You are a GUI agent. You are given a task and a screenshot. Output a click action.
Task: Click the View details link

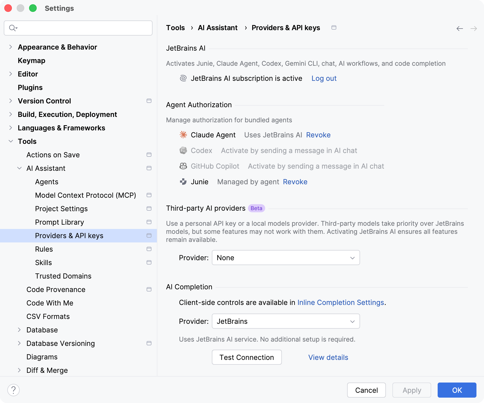coord(328,357)
